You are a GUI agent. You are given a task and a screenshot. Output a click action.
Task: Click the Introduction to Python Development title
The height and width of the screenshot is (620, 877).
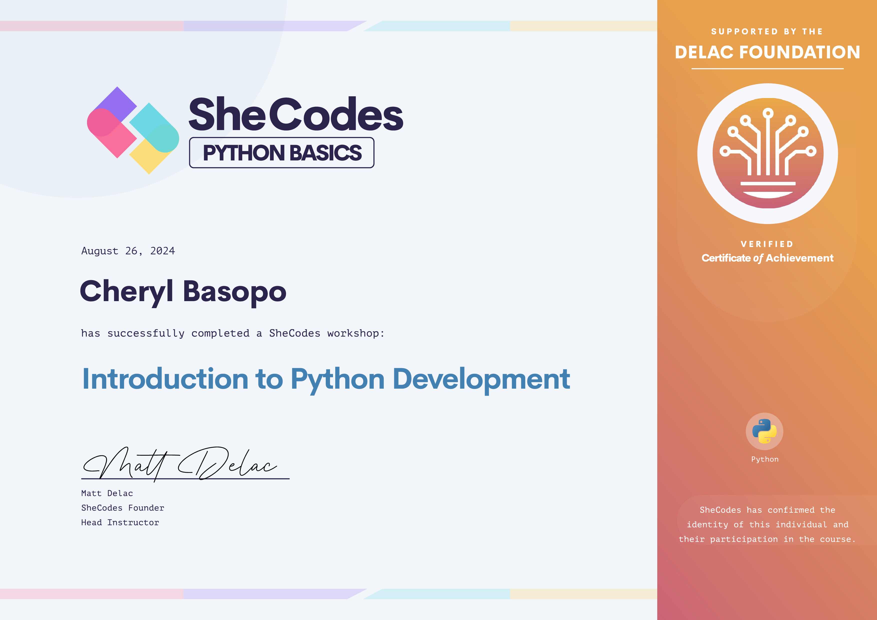326,379
